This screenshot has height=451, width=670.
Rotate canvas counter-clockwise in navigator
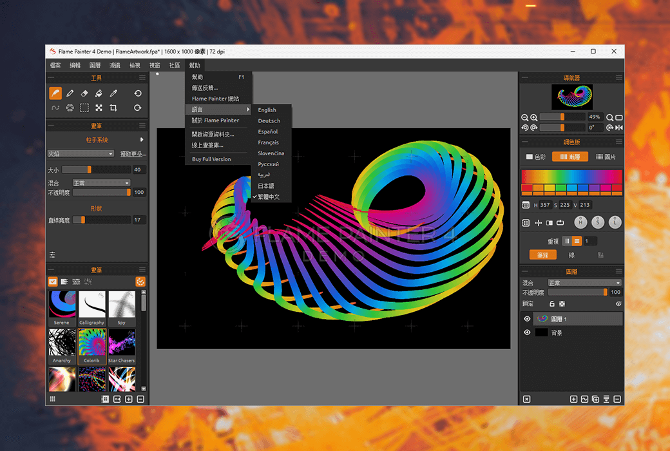coord(525,128)
